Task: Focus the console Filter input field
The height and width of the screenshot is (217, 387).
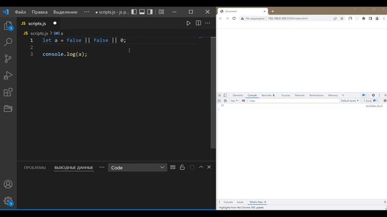Action: (293, 101)
